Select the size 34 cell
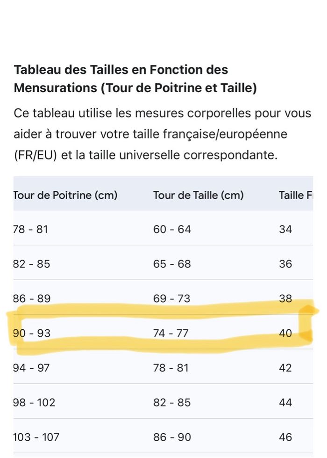The image size is (327, 458). (x=285, y=229)
